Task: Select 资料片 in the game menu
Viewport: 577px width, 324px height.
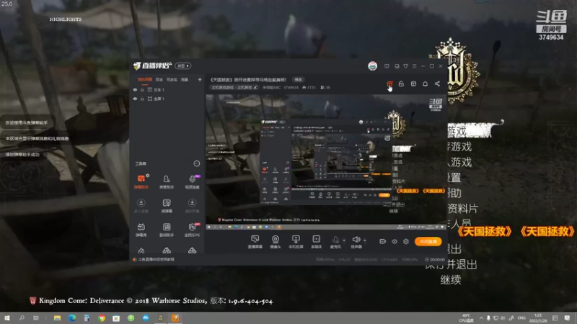Action: click(463, 209)
